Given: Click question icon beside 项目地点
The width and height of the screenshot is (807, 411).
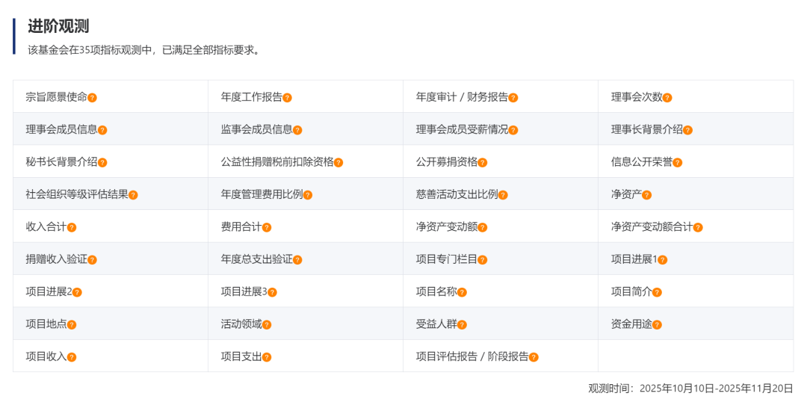Looking at the screenshot, I should 72,324.
